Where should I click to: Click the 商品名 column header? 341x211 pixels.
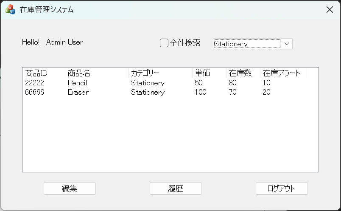79,73
